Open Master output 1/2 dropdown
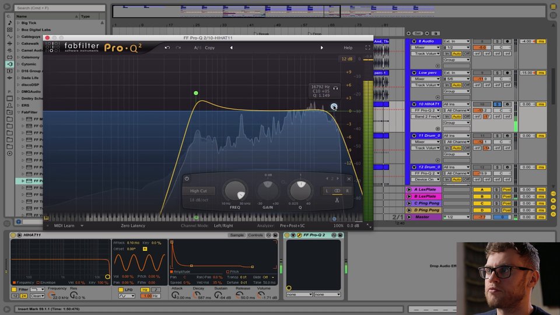Viewport: 560px width, 315px height. 456,217
